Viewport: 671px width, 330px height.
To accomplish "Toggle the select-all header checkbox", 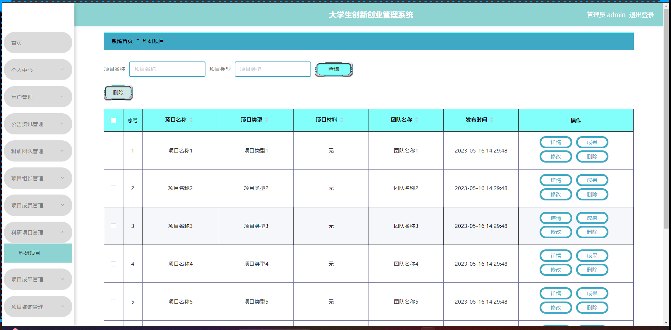I will (x=113, y=120).
